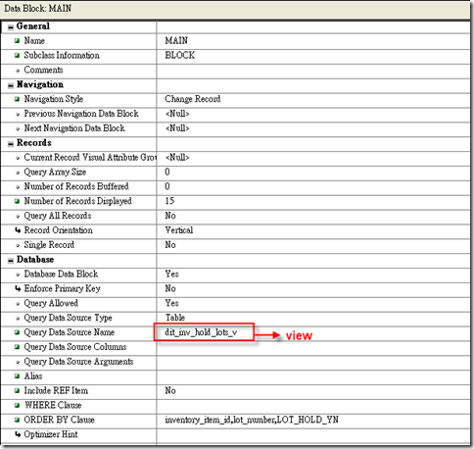Open the Record Orientation value Vertical

click(x=313, y=230)
